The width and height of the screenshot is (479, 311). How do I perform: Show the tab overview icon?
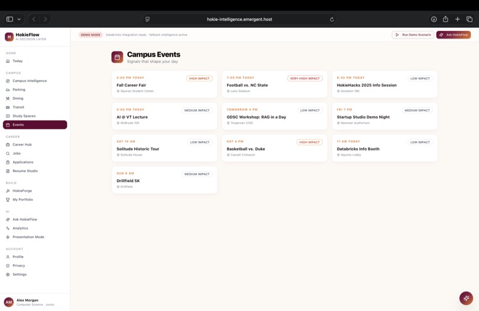pyautogui.click(x=469, y=19)
